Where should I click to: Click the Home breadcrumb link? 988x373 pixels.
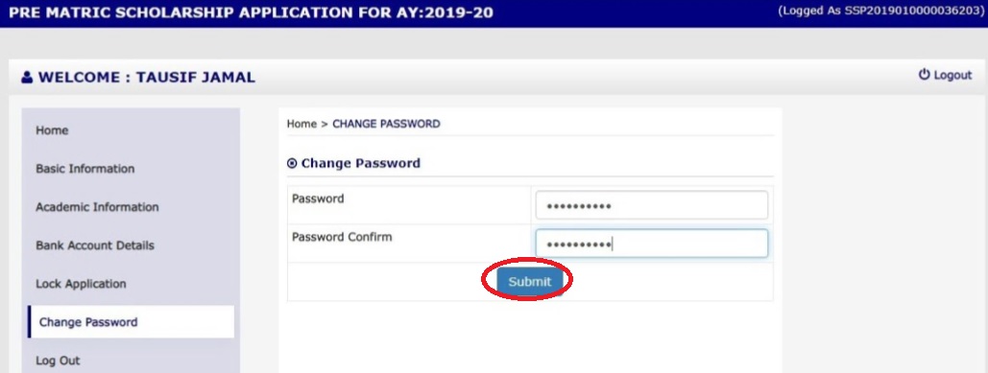301,124
